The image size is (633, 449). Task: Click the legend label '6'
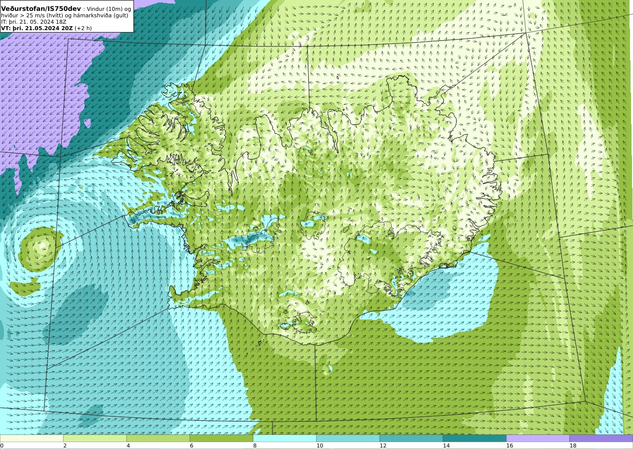pos(191,446)
